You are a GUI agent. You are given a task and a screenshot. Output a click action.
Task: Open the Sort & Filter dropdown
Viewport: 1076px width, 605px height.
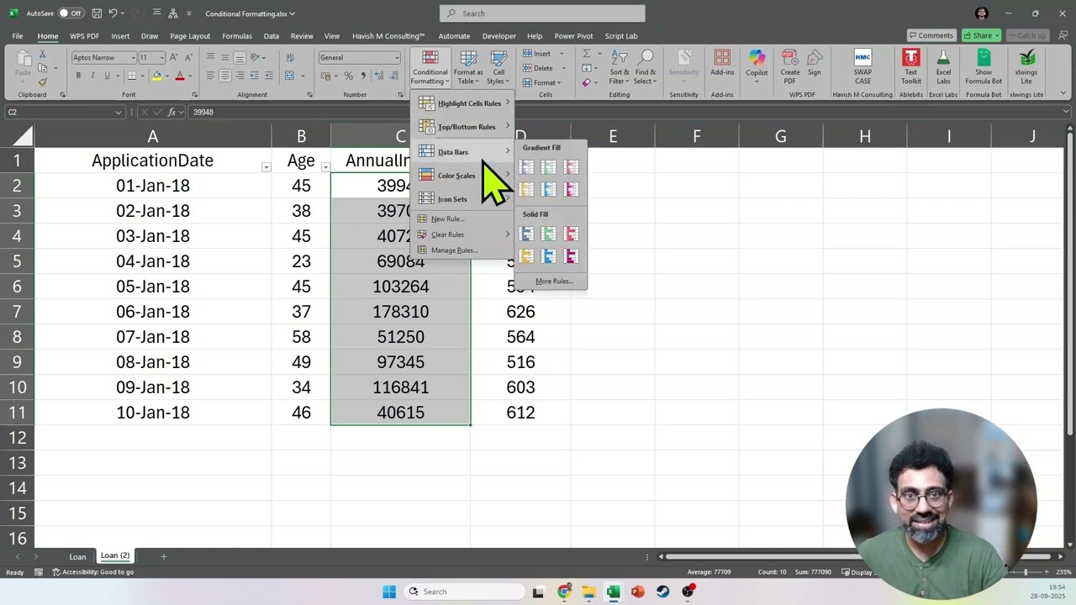click(x=620, y=67)
